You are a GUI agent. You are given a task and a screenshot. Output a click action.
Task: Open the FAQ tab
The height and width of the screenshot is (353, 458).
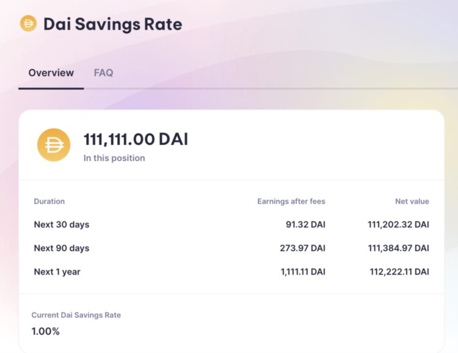tap(103, 73)
